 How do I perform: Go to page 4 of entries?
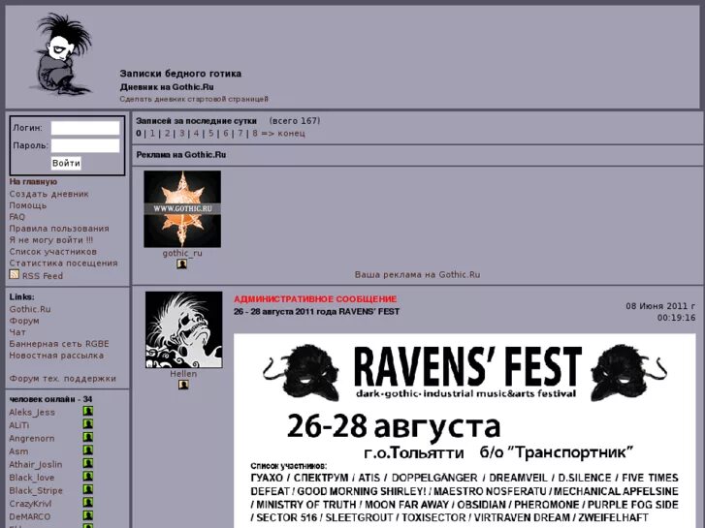pyautogui.click(x=197, y=134)
